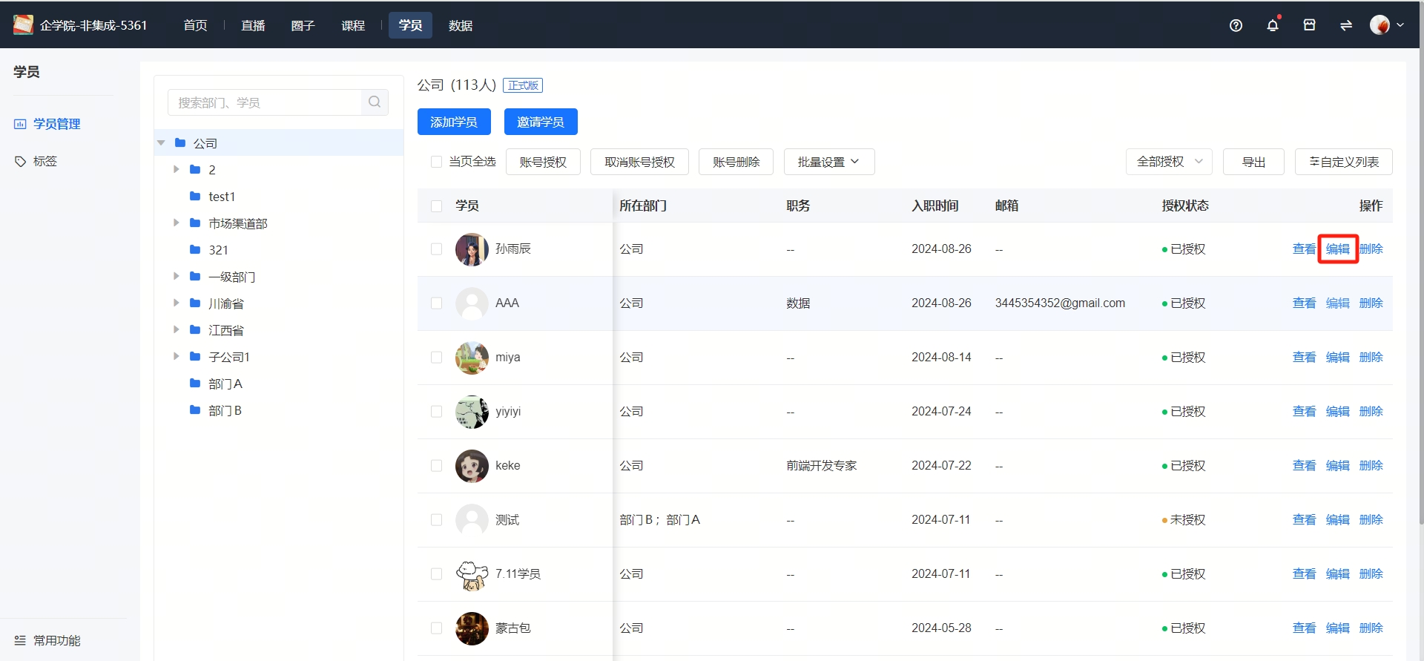This screenshot has width=1424, height=661.
Task: Open the 批量设置 dropdown
Action: click(x=828, y=162)
